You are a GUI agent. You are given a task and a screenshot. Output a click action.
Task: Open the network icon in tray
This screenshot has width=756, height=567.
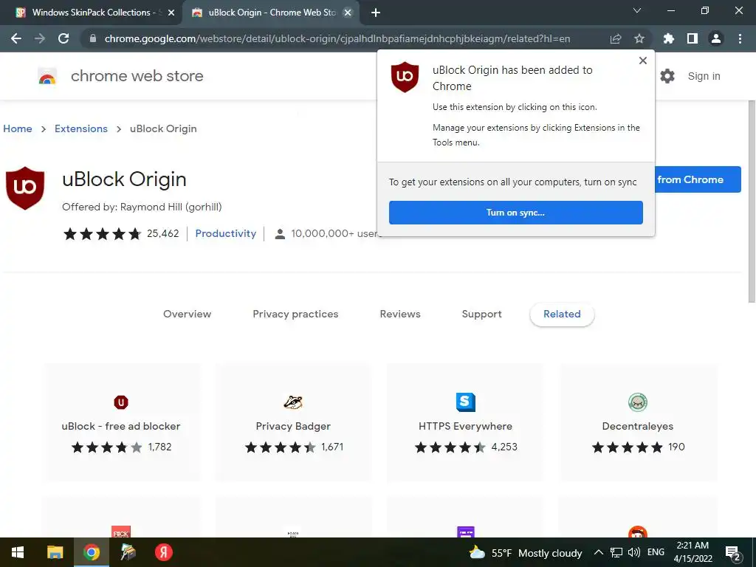tap(616, 552)
